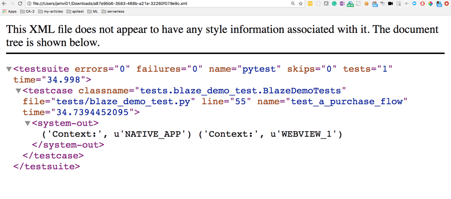Click the name "test_a_purchase_flow" value
This screenshot has height=199, width=451.
347,102
